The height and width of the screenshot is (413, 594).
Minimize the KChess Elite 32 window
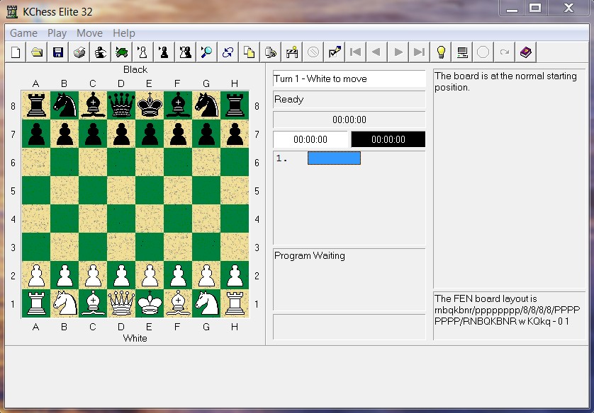(x=512, y=8)
